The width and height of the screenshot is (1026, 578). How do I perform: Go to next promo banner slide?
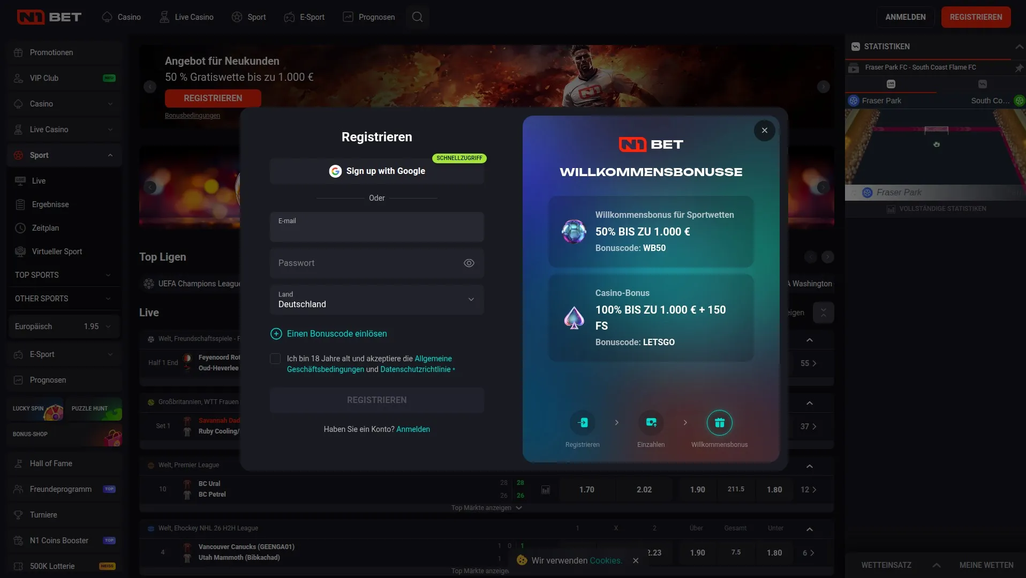click(824, 87)
